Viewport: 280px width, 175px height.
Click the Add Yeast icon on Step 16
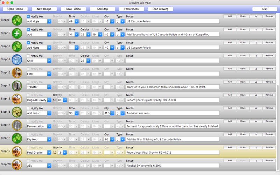coord(17,112)
